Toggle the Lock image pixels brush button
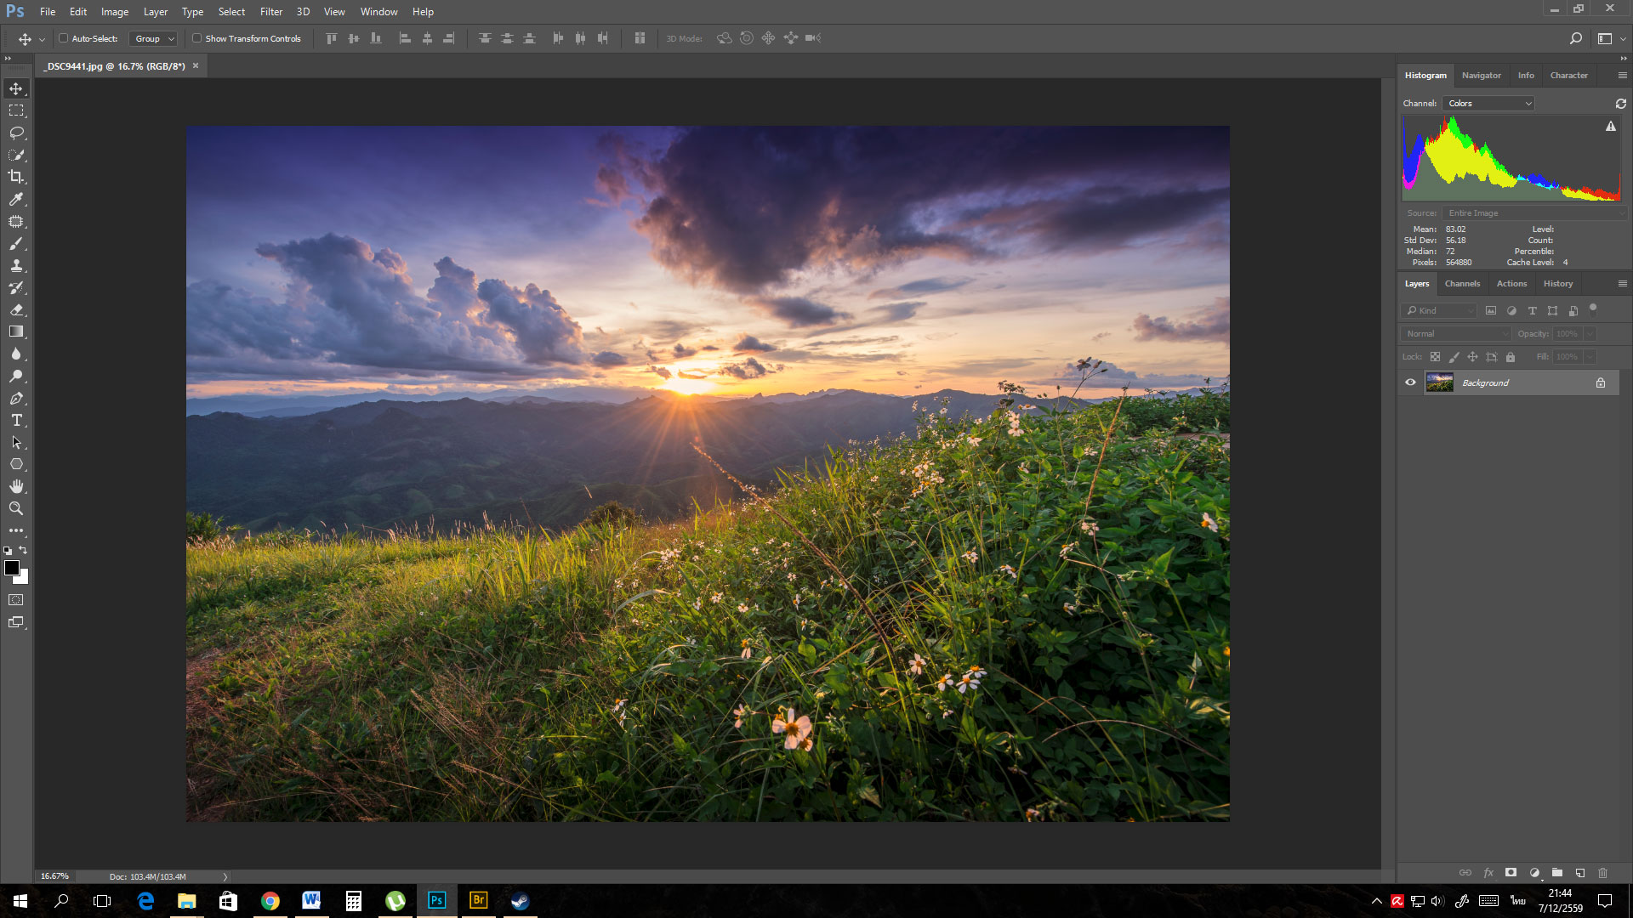 click(x=1454, y=357)
